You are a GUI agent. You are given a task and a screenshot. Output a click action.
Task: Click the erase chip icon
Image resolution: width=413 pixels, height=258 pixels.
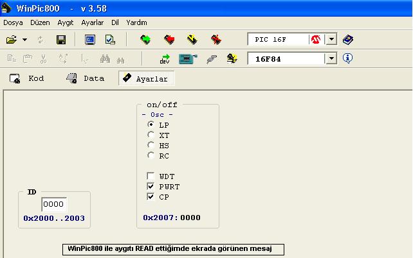[x=216, y=40]
